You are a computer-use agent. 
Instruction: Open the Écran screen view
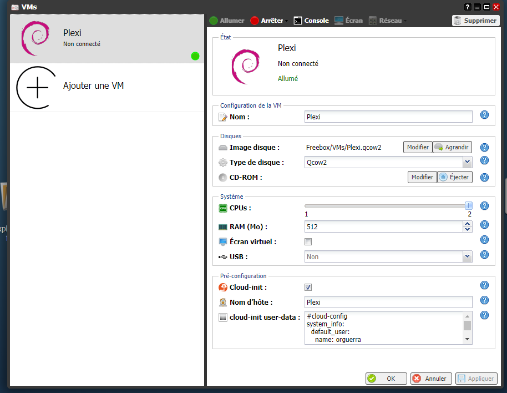(x=348, y=21)
